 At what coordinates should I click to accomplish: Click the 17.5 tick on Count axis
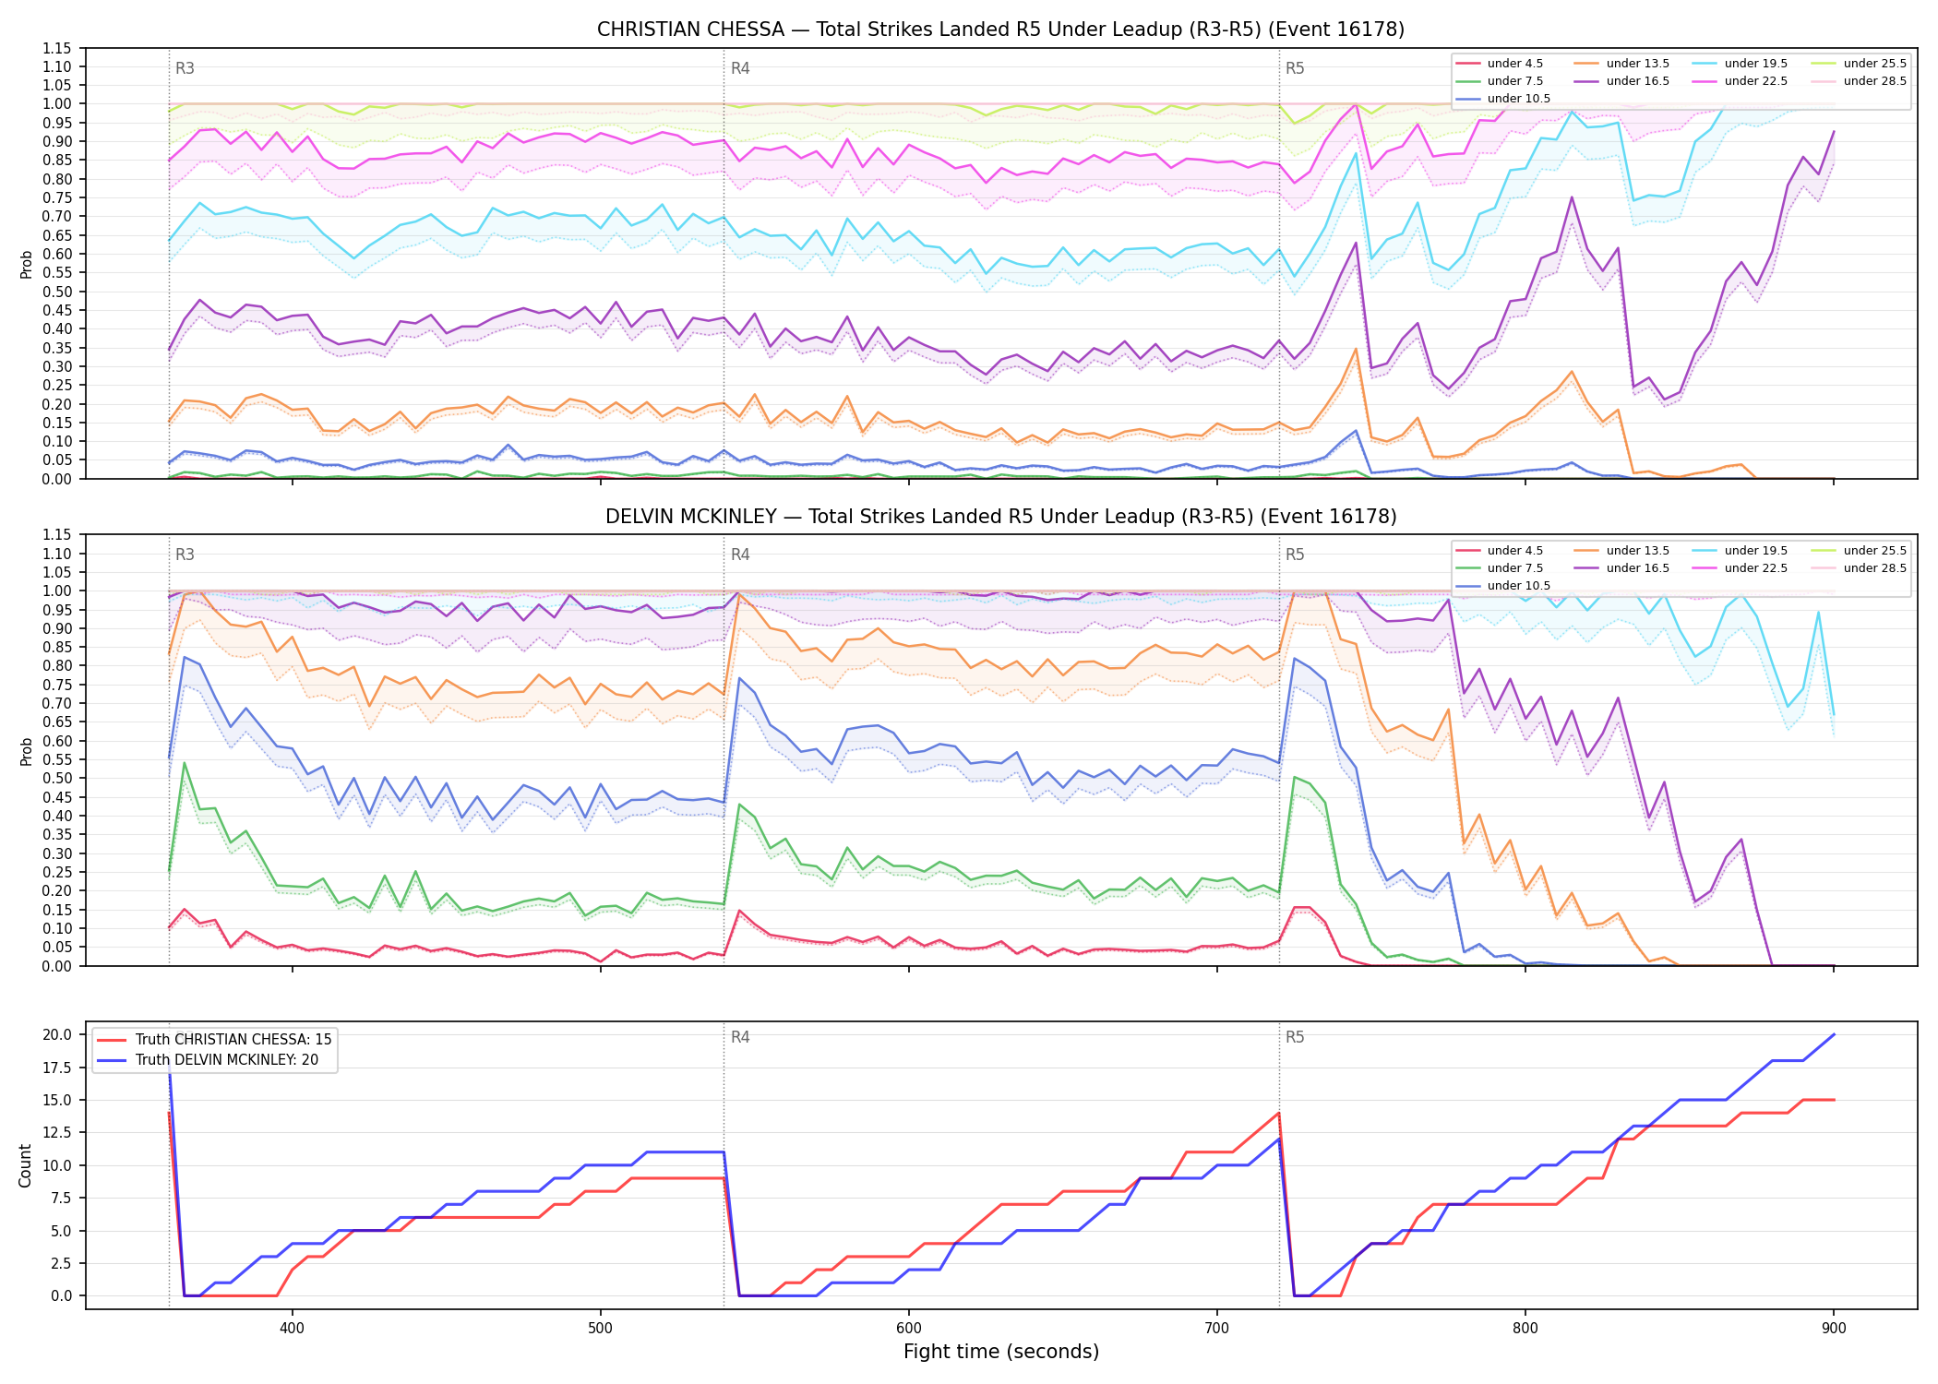click(x=58, y=1068)
